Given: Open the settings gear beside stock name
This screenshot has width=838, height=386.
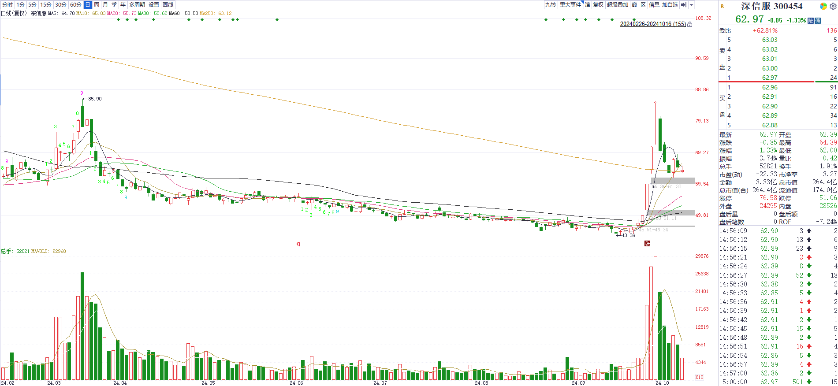Looking at the screenshot, I should click(x=833, y=6).
